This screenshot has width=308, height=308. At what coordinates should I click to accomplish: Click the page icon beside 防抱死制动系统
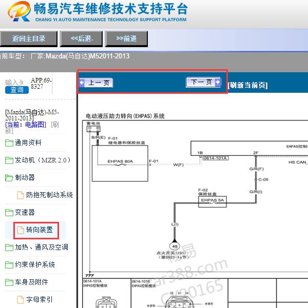pyautogui.click(x=21, y=195)
